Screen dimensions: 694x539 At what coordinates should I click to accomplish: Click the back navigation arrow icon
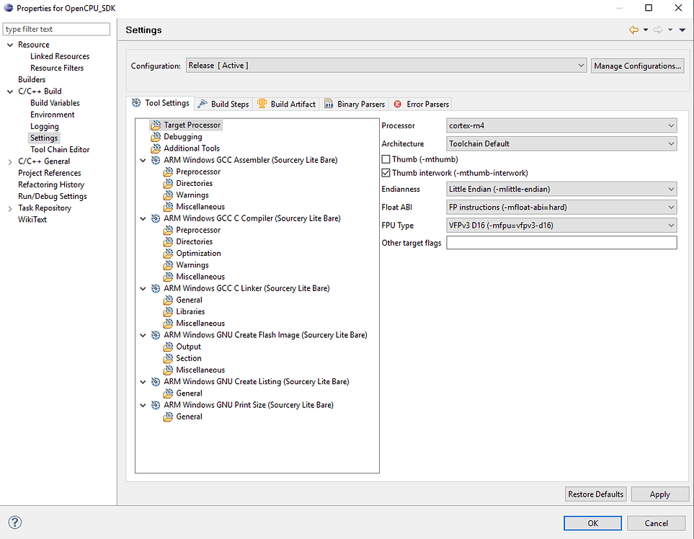click(x=633, y=30)
